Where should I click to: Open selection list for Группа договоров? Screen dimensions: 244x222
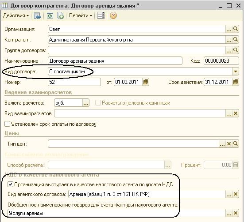coord(229,50)
